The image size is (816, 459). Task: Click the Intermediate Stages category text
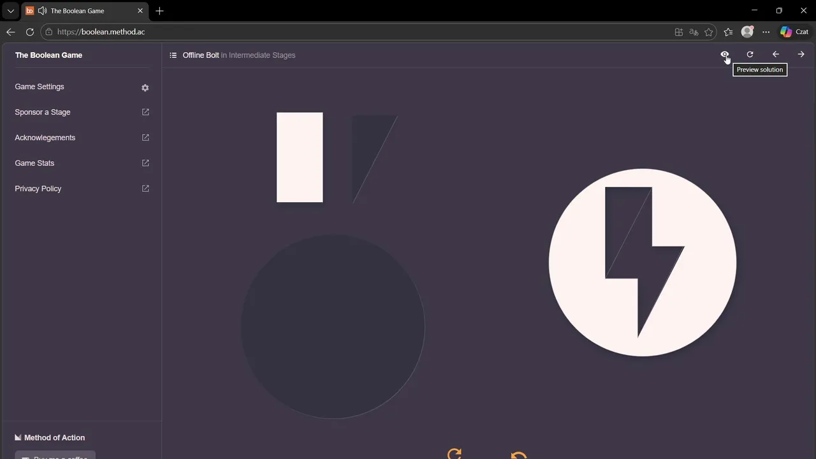pyautogui.click(x=262, y=55)
